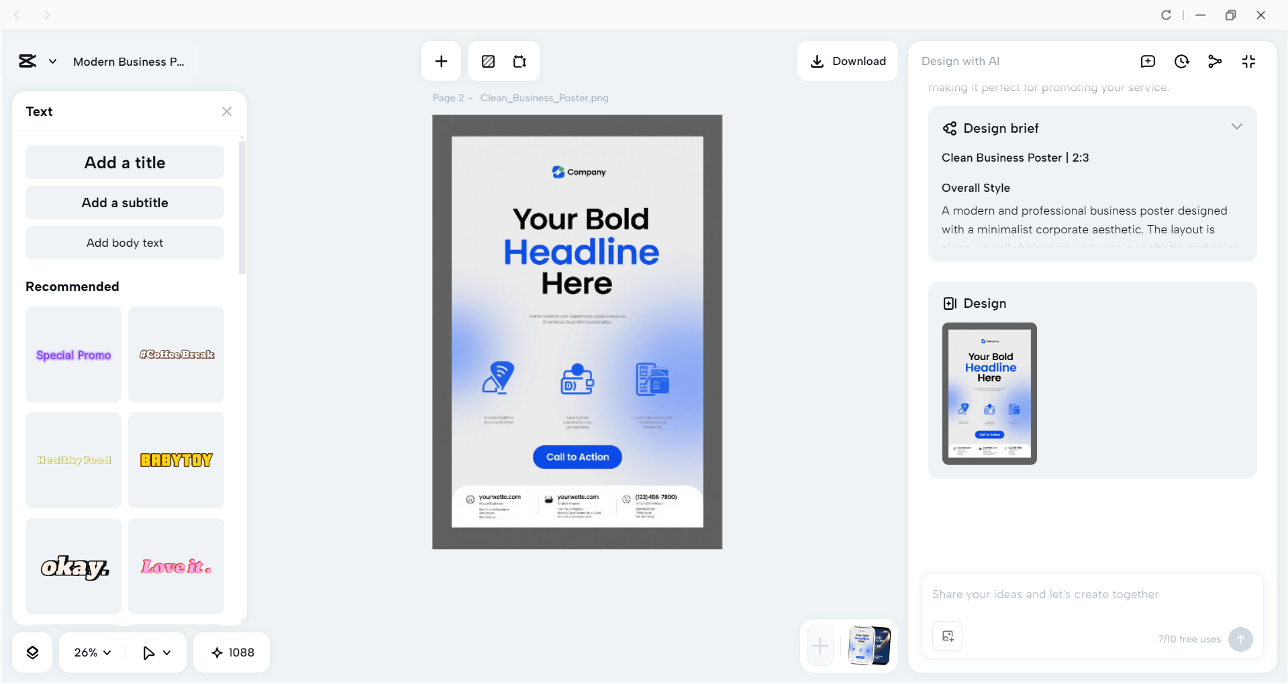Image resolution: width=1288 pixels, height=684 pixels.
Task: Select the Wi-Fi shield icon on poster
Action: click(x=499, y=378)
